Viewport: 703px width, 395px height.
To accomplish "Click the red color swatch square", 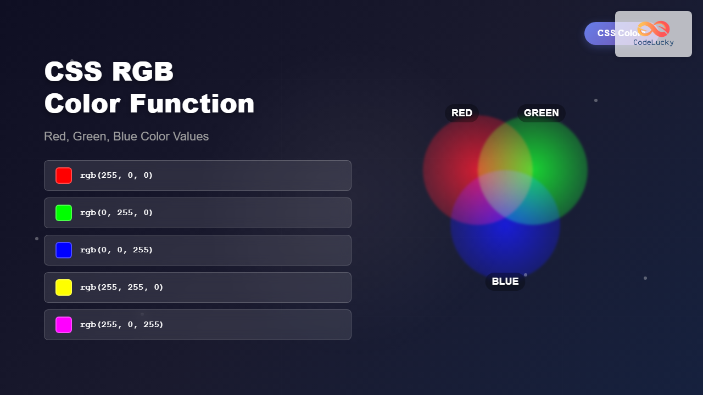I will point(64,176).
